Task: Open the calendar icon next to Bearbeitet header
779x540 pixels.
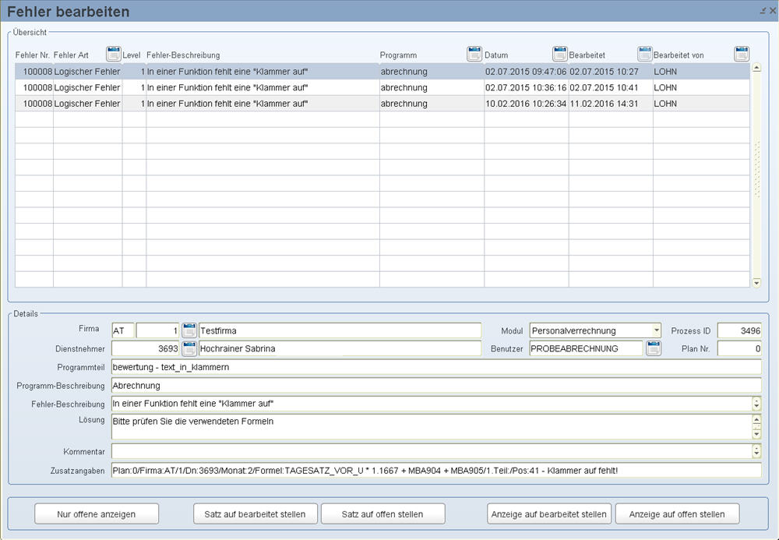Action: (x=645, y=54)
